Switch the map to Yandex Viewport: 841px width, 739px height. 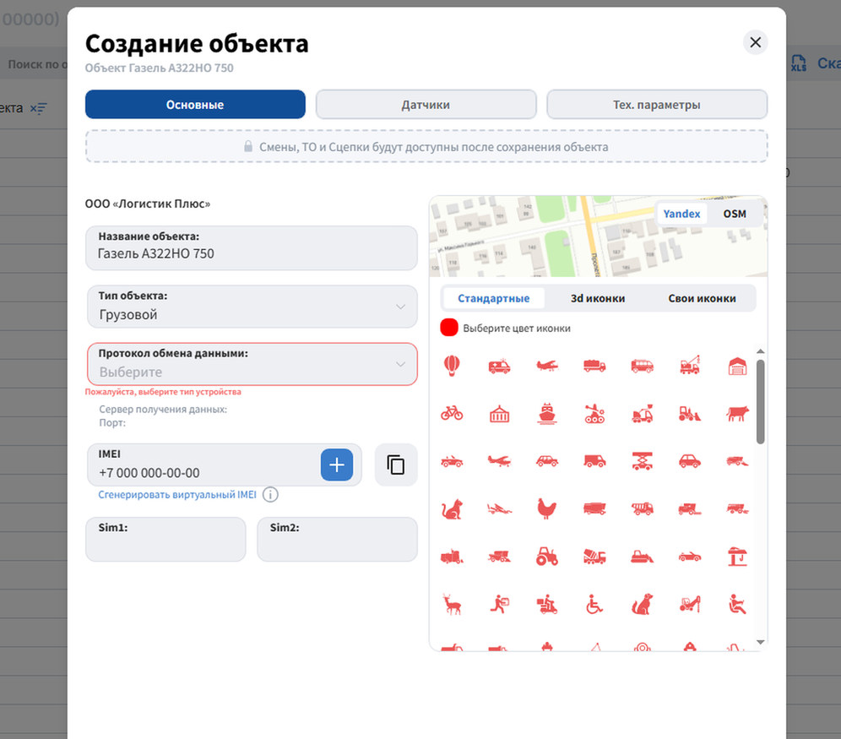click(x=681, y=214)
